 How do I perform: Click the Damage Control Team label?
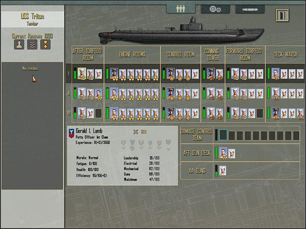[x=197, y=135]
